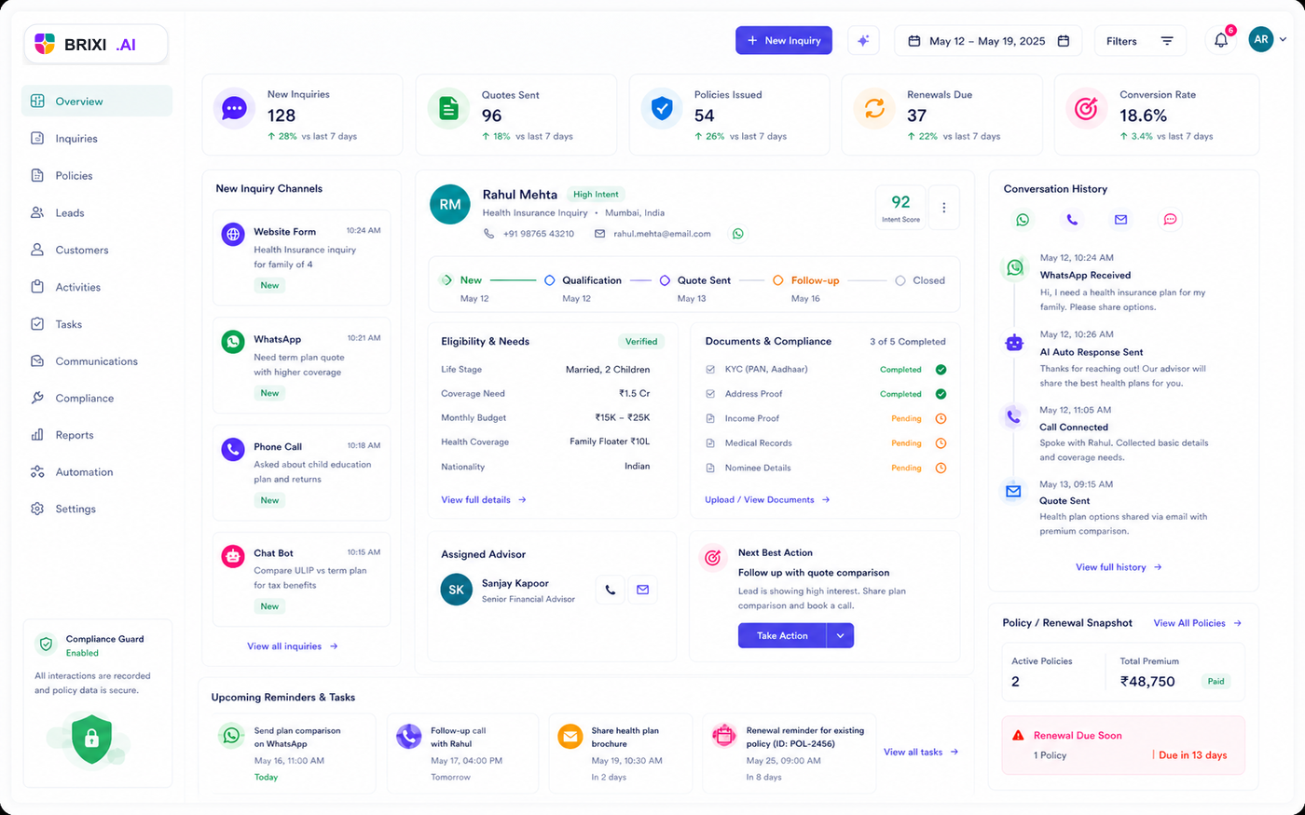The image size is (1305, 815).
Task: Click the High Intent badge
Action: 596,195
